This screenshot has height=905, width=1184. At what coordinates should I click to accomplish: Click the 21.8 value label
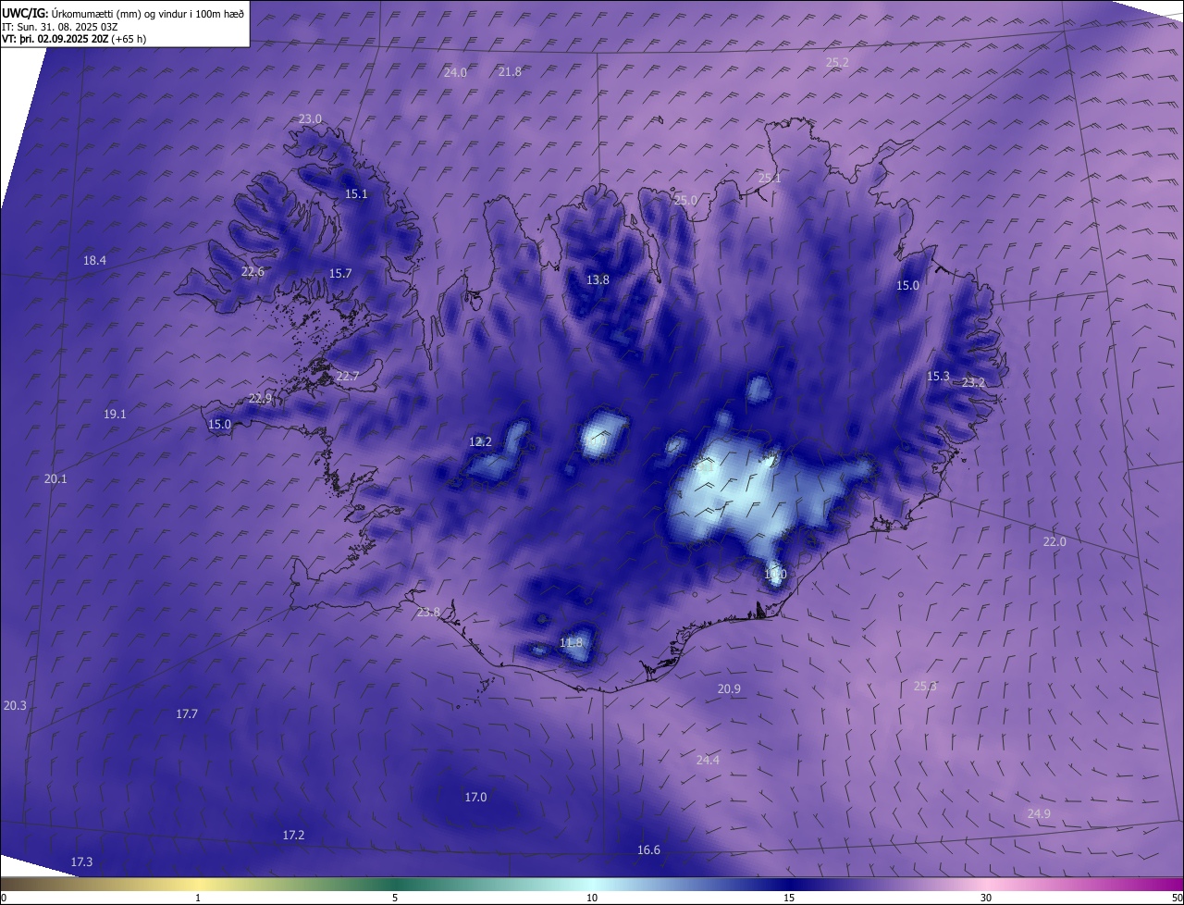[510, 71]
